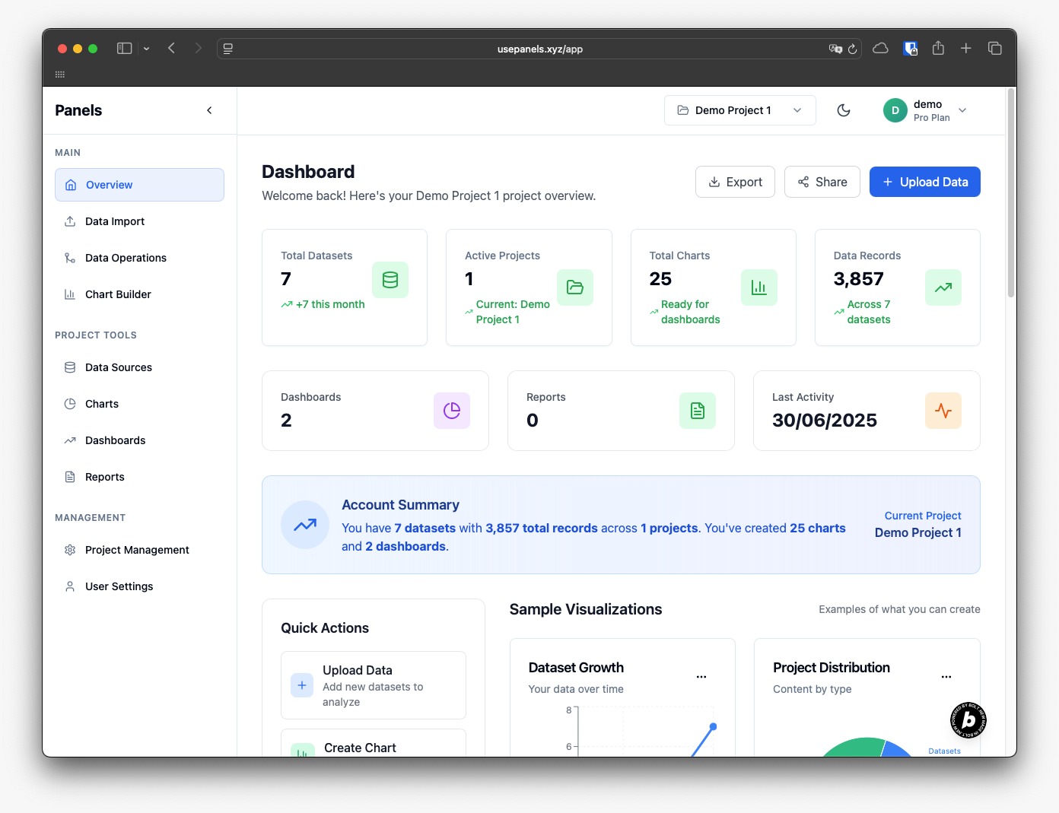Open User Settings in the sidebar
The image size is (1059, 813).
coord(139,586)
